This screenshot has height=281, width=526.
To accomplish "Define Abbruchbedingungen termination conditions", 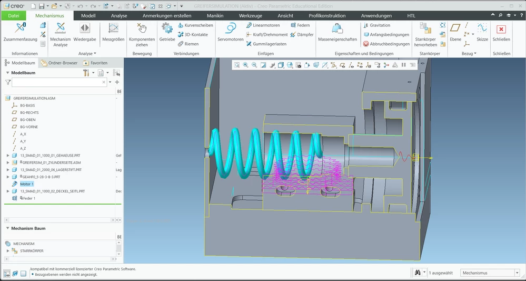I will [386, 44].
